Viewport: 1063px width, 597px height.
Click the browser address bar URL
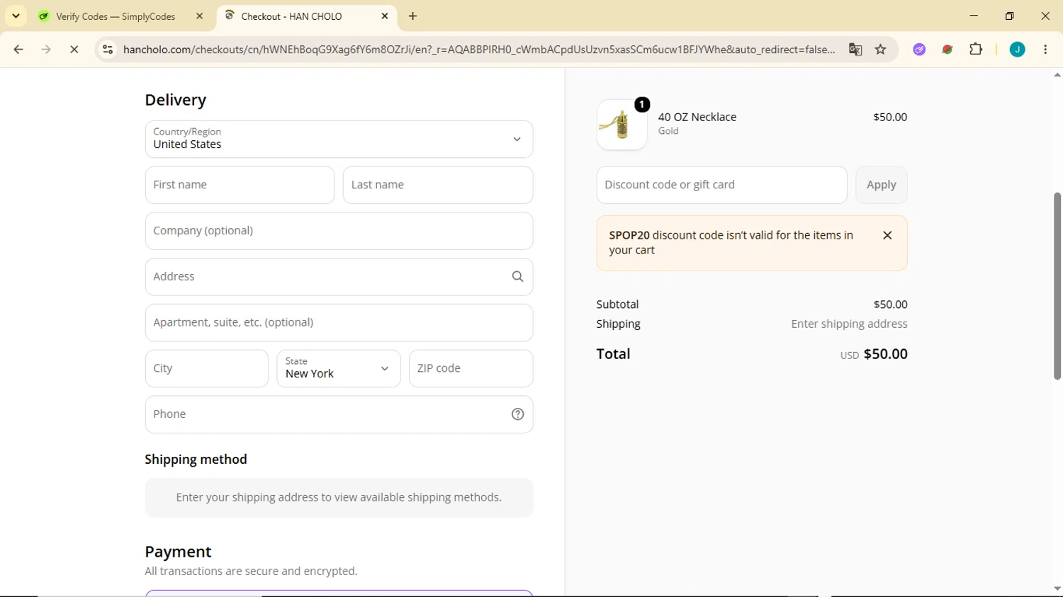[x=479, y=50]
